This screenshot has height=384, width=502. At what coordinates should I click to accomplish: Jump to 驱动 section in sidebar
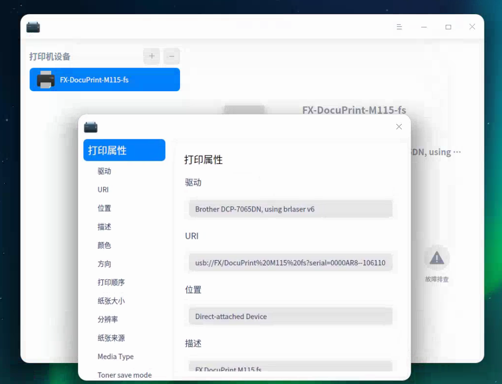click(x=105, y=171)
